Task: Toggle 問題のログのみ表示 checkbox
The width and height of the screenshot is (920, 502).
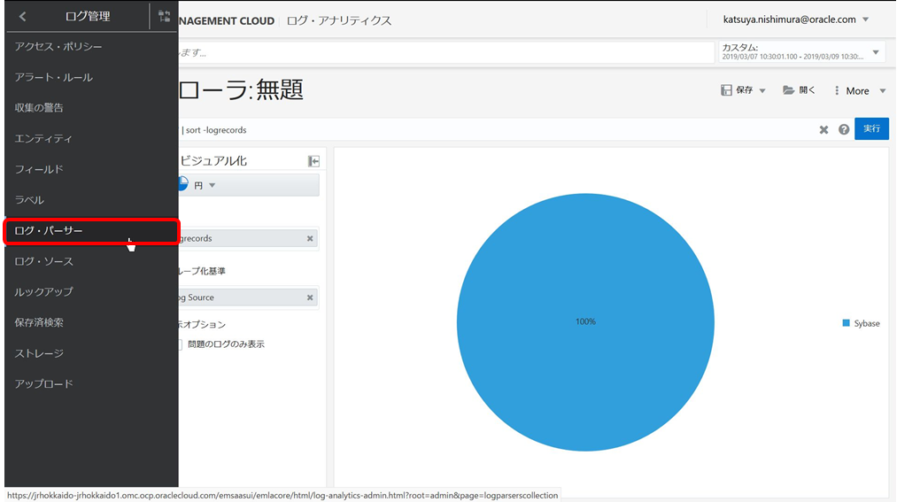Action: pyautogui.click(x=180, y=344)
